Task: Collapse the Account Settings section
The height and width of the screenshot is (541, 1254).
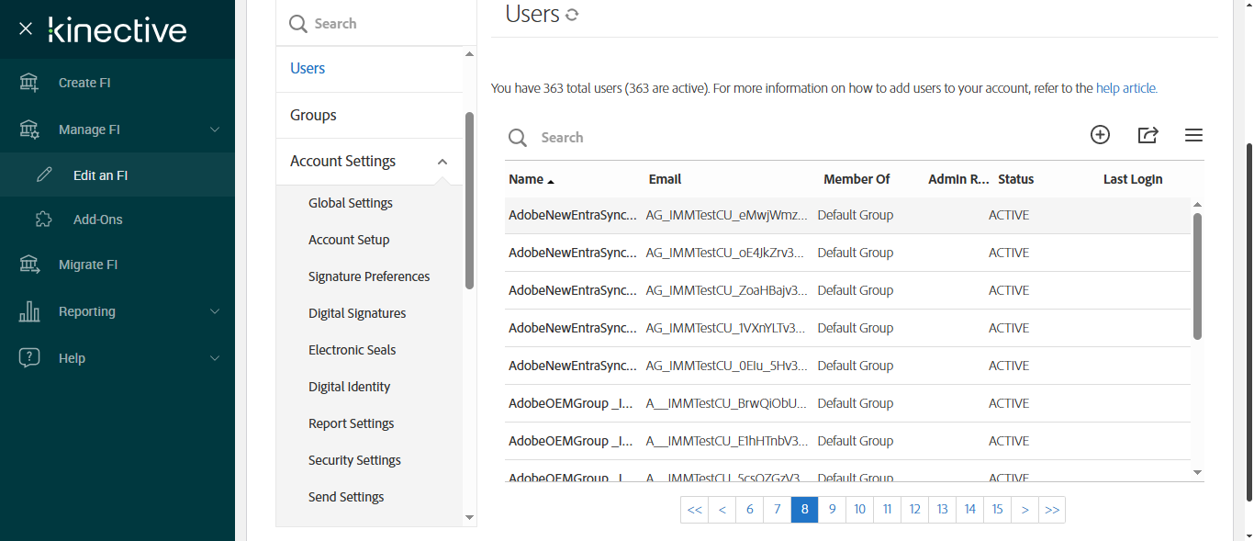Action: point(442,162)
